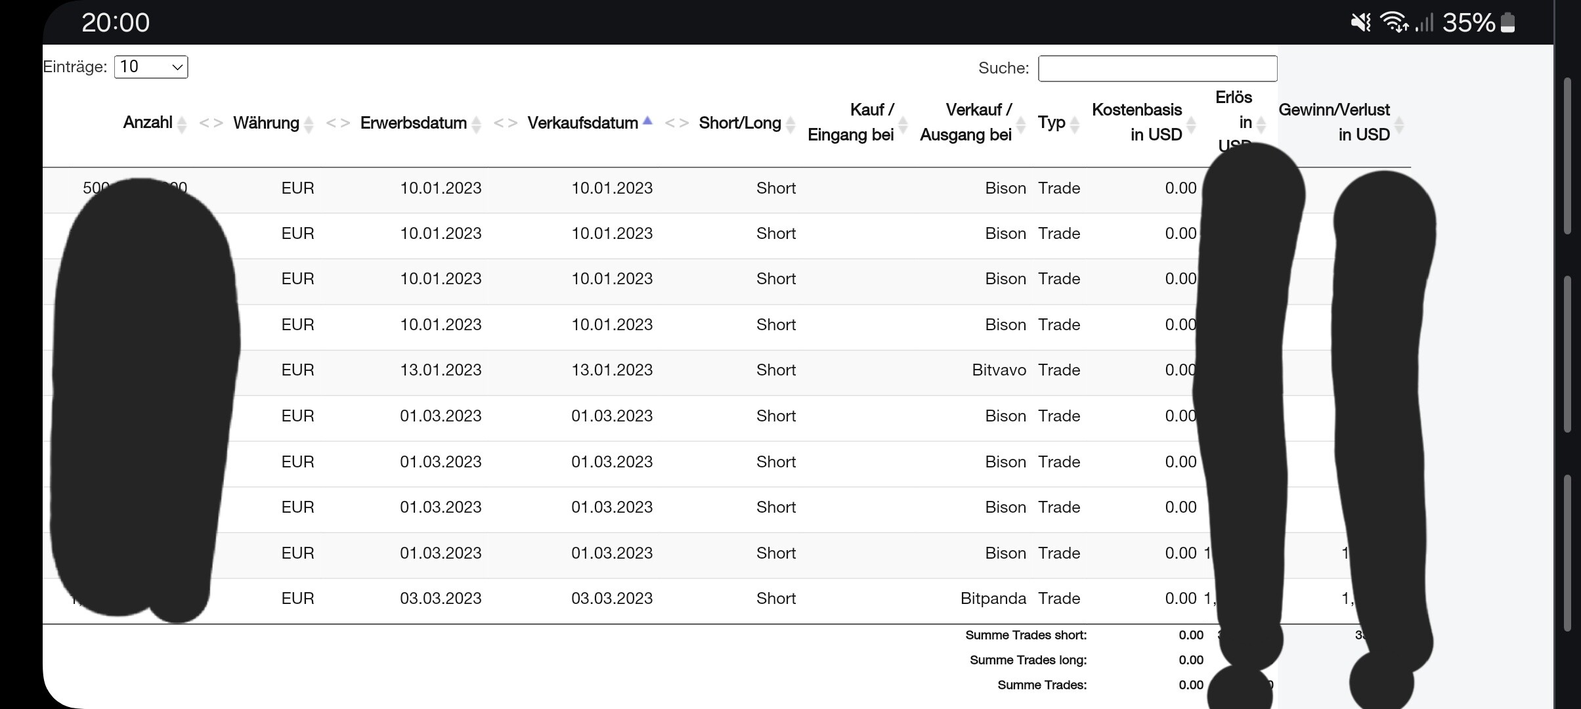Sort by Verkaufsdatum ascending arrow
This screenshot has height=709, width=1581.
(647, 120)
